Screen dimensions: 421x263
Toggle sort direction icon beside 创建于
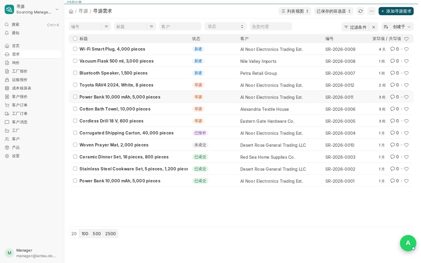tap(386, 27)
